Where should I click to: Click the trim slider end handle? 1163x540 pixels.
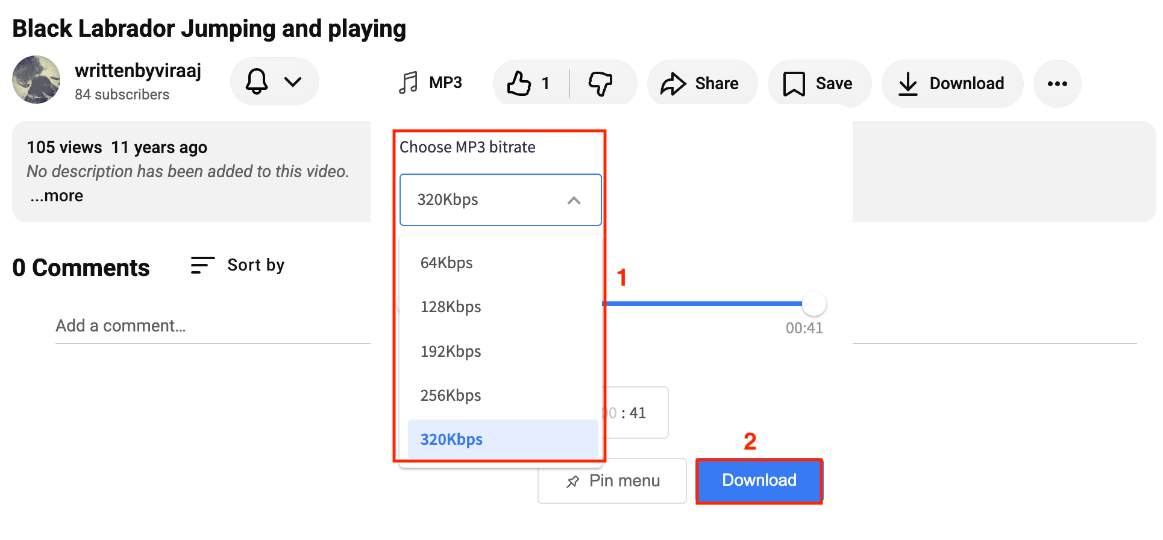[814, 304]
